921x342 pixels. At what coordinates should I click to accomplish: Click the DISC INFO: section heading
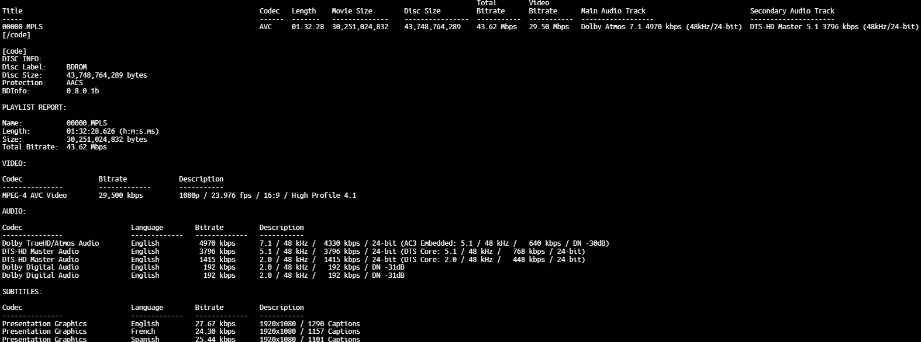coord(22,59)
